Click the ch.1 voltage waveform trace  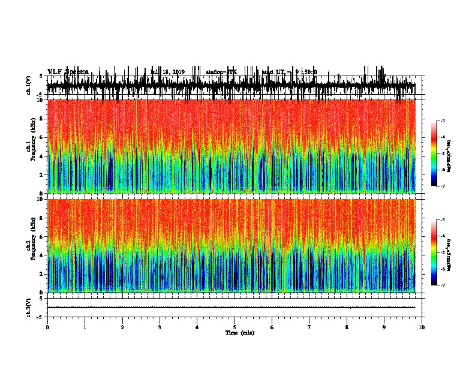[232, 85]
